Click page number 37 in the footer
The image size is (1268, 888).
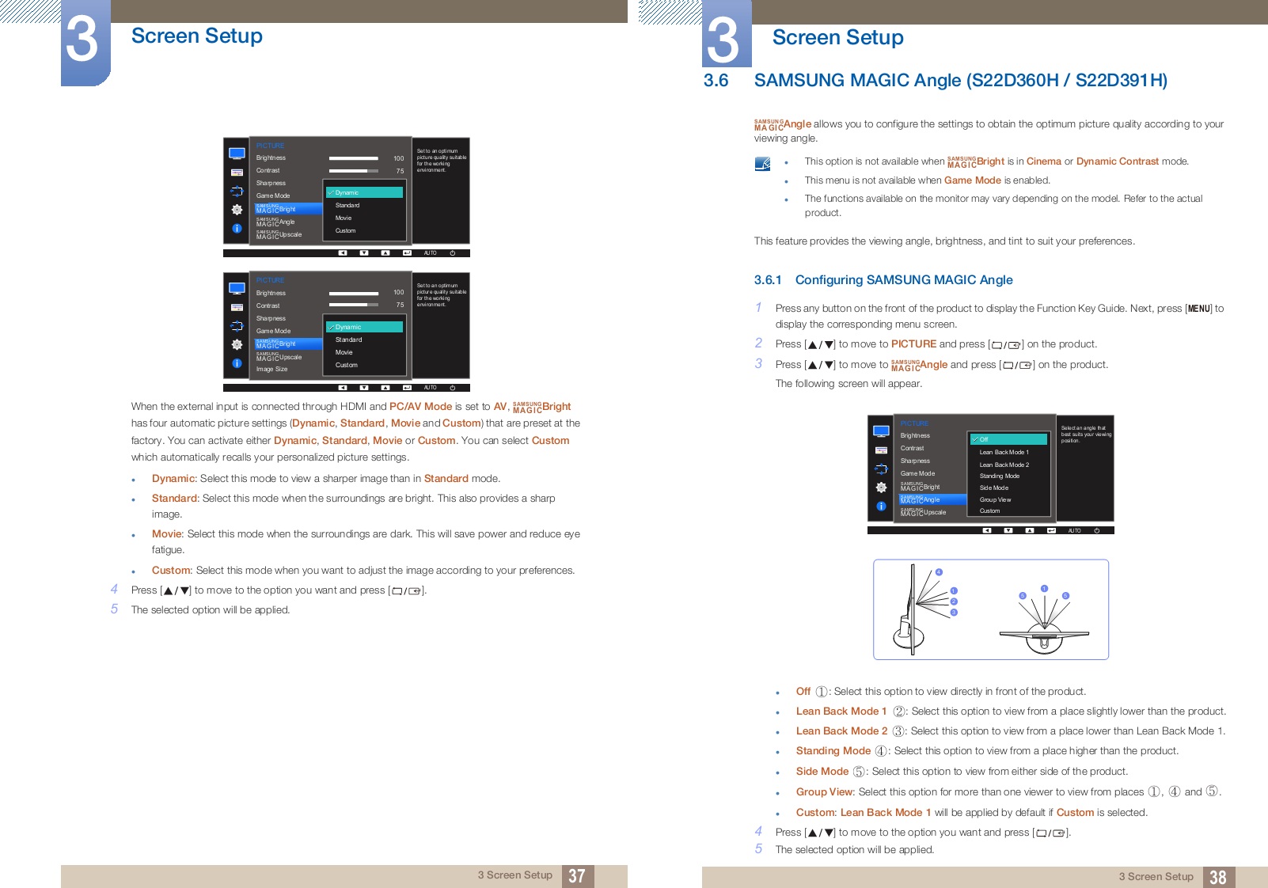coord(577,876)
